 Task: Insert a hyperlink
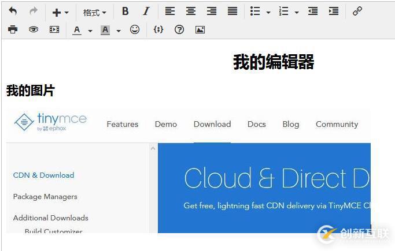pos(357,12)
